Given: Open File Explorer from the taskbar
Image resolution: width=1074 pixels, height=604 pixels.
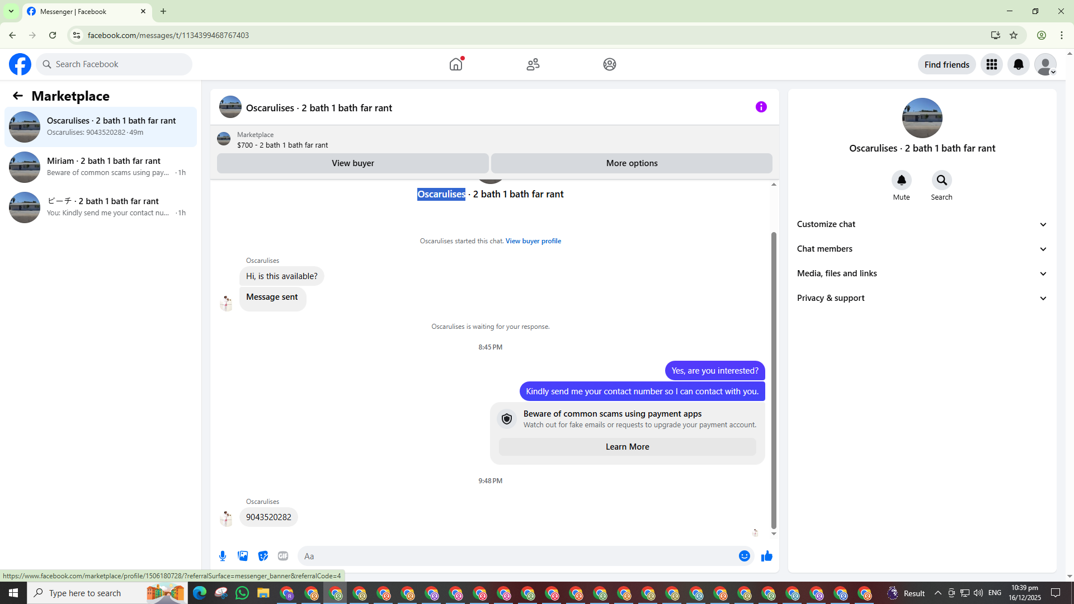Looking at the screenshot, I should click(263, 593).
